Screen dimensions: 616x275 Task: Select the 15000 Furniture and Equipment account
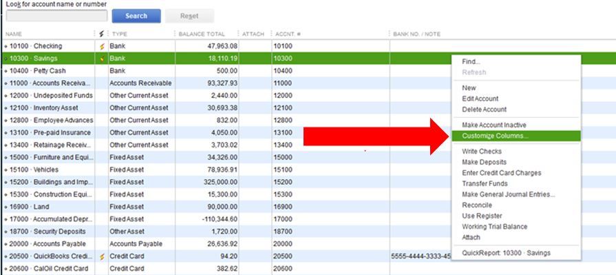(x=52, y=157)
